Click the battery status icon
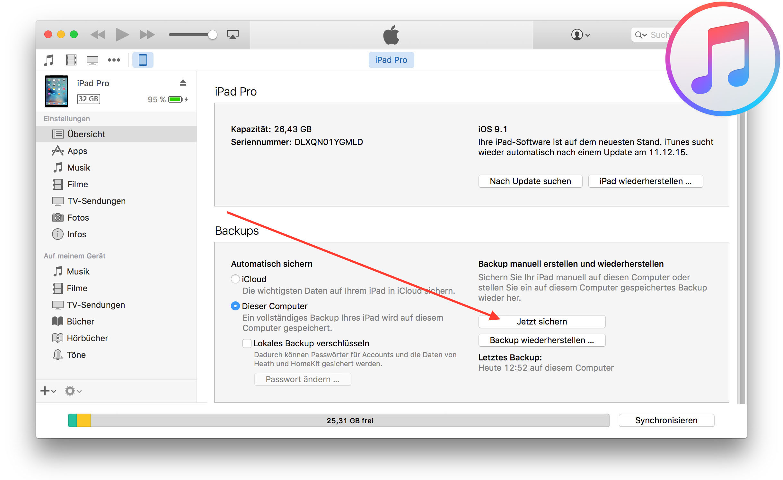This screenshot has height=480, width=783. [x=178, y=99]
